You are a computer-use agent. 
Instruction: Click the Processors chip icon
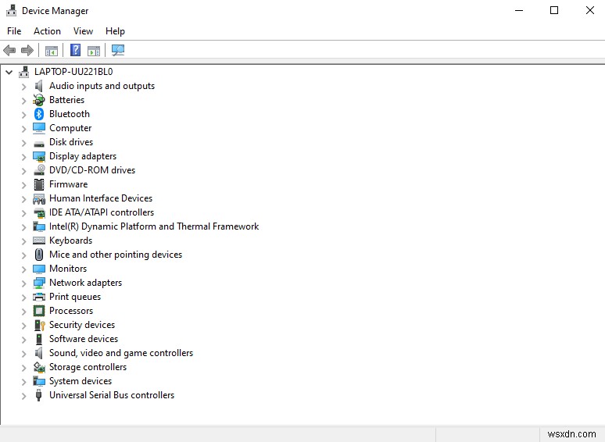pos(38,311)
